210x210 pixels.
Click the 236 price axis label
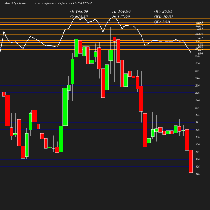click(197, 85)
